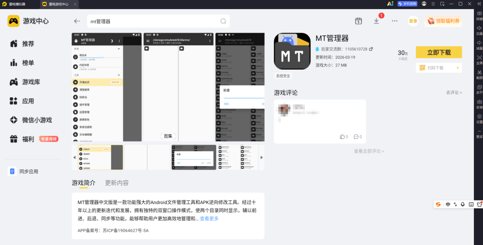Select the first highlighted screenshot thumbnail
The image size is (483, 245).
coord(100,157)
